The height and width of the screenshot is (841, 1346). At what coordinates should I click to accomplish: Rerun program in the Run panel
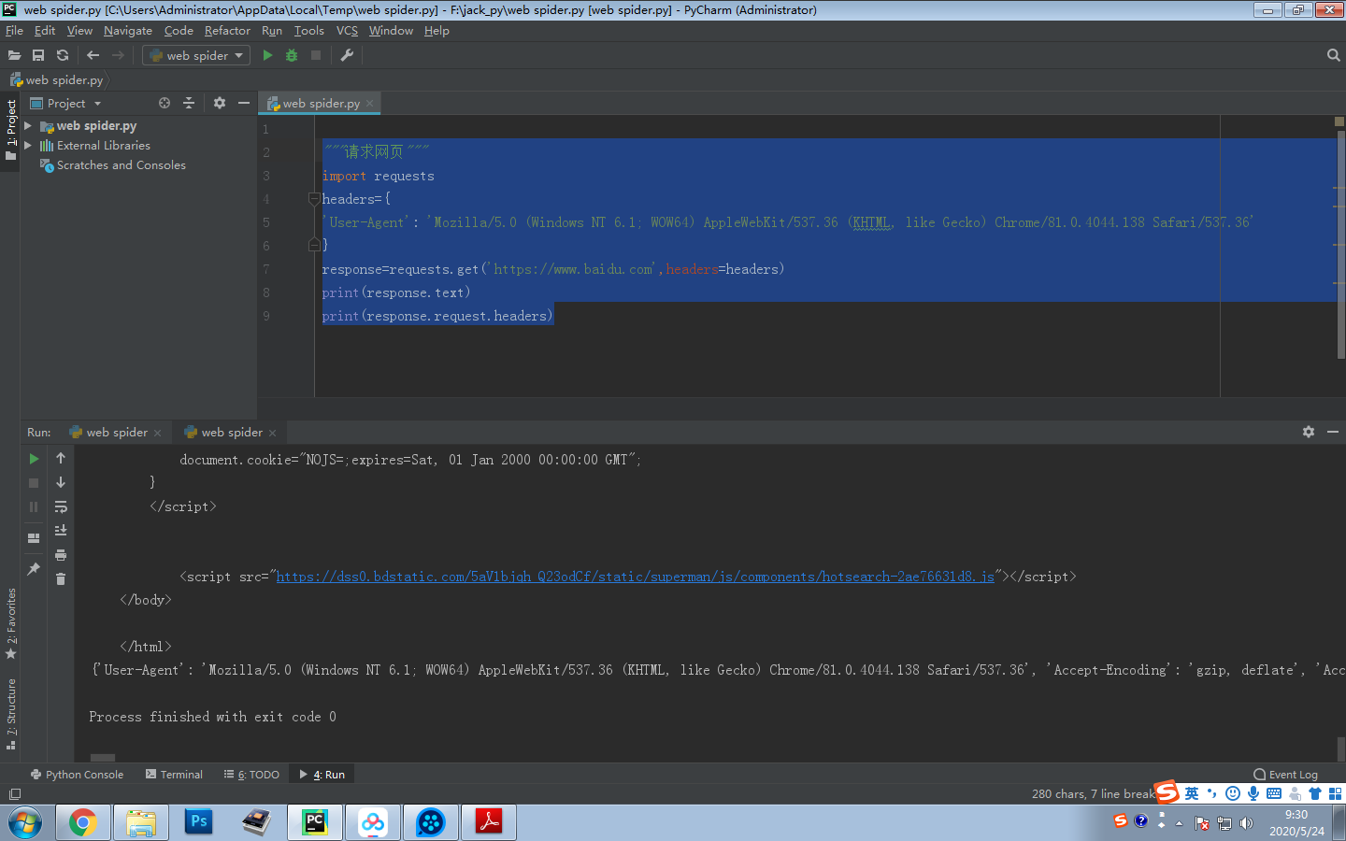tap(34, 459)
